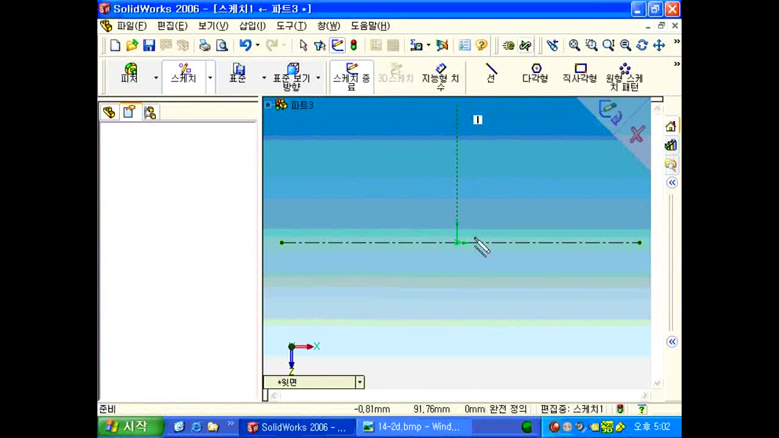Image resolution: width=779 pixels, height=438 pixels.
Task: Click the Save disk icon
Action: tap(149, 45)
